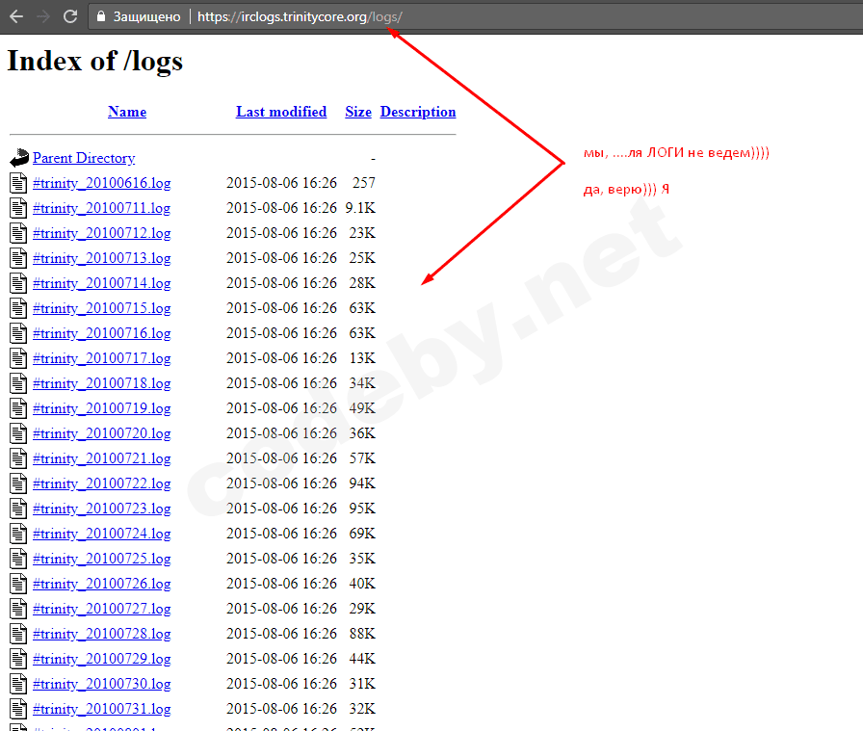Open the #trinity_20100616.log link
The height and width of the screenshot is (731, 863).
click(102, 183)
